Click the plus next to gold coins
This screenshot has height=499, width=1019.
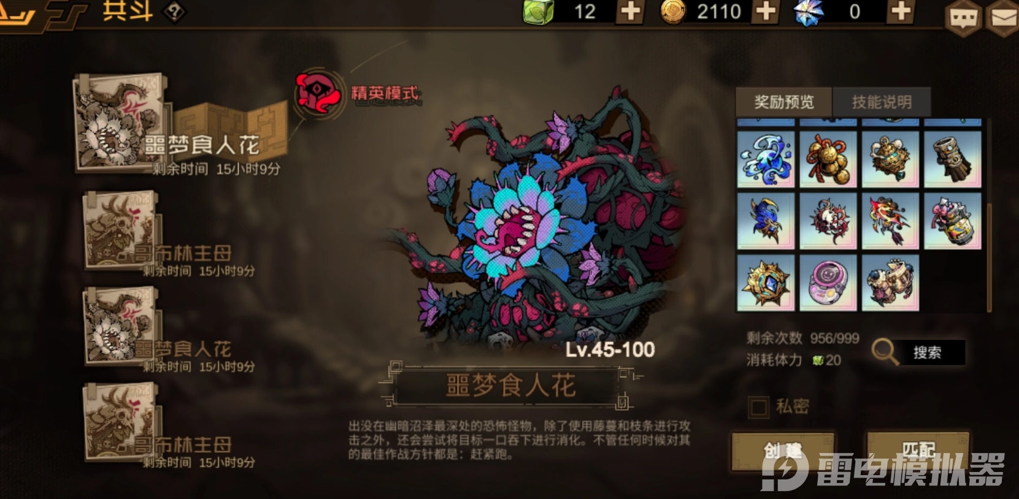766,11
